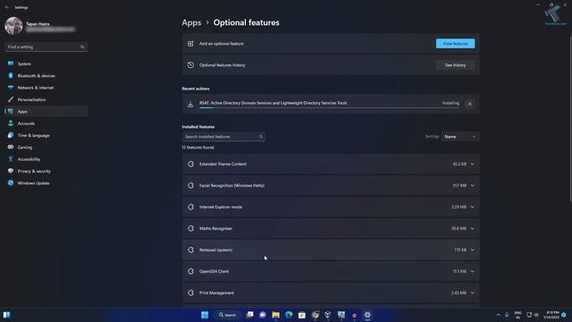Open the taskbar clock and date
This screenshot has width=572, height=322.
coord(552,315)
